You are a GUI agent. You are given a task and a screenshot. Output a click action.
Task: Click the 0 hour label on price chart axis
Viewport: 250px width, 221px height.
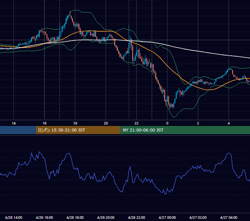[167, 123]
